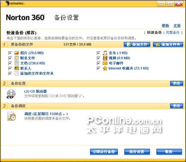
Task: Switch to 完整备份 mode
Action: click(173, 32)
